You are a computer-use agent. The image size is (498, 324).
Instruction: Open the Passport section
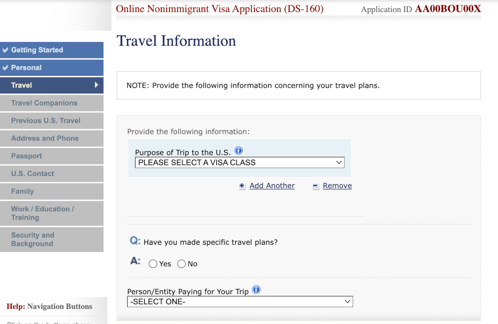tap(26, 156)
